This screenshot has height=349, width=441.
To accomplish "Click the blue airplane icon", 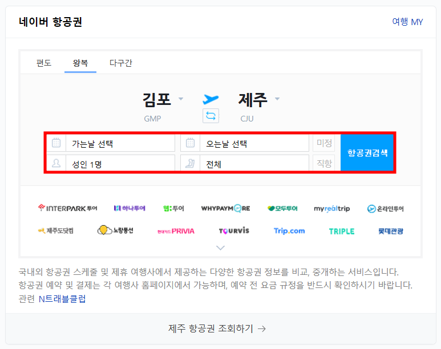I will coord(211,99).
